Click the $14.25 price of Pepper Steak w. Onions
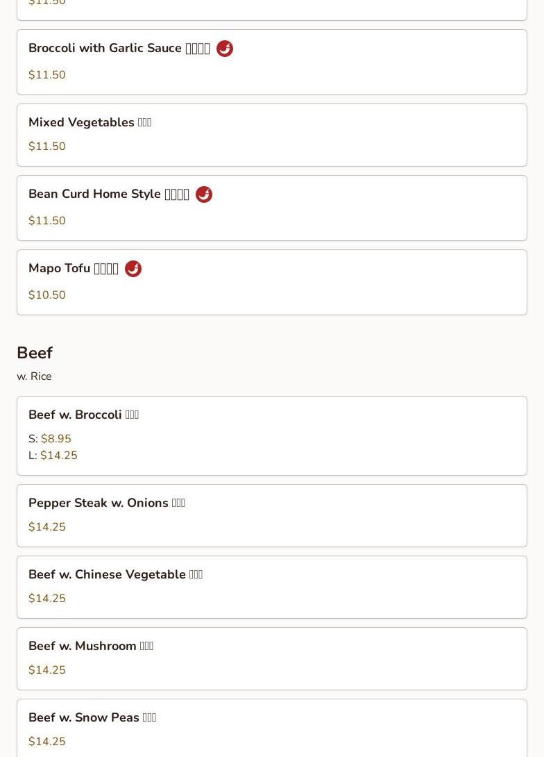Viewport: 544px width, 757px height. coord(47,527)
